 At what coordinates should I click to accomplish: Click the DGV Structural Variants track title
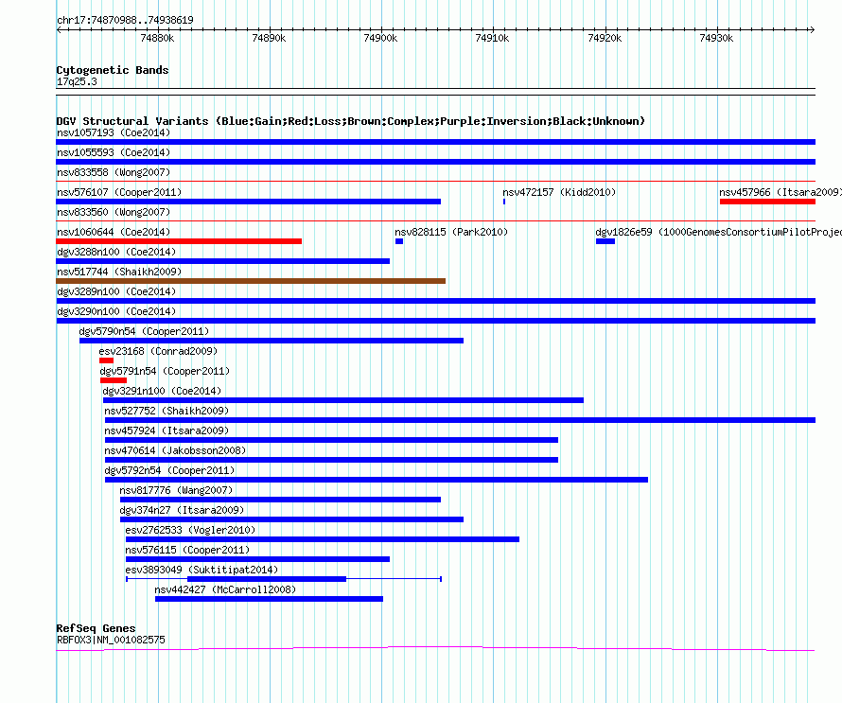[x=351, y=121]
